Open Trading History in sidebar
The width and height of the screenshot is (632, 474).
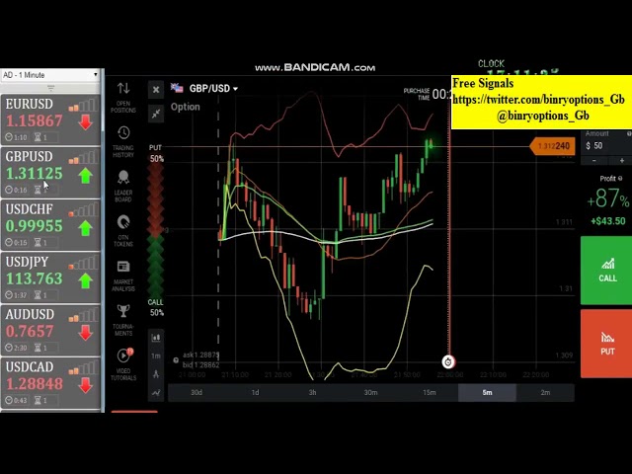(x=123, y=140)
